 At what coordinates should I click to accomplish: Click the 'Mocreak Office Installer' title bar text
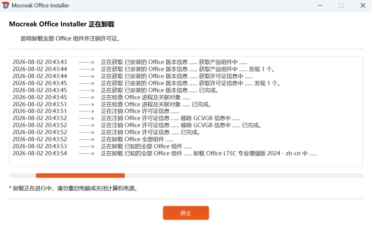tap(40, 6)
